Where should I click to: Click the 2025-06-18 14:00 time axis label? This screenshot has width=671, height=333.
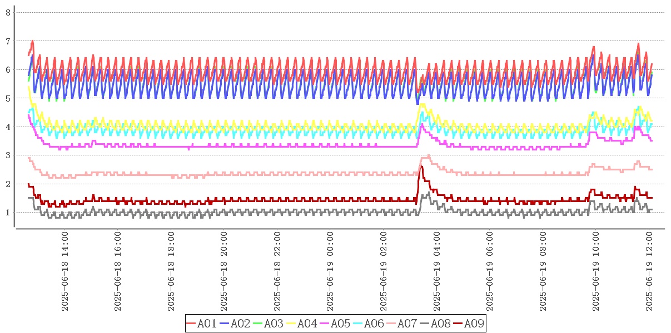pyautogui.click(x=65, y=272)
